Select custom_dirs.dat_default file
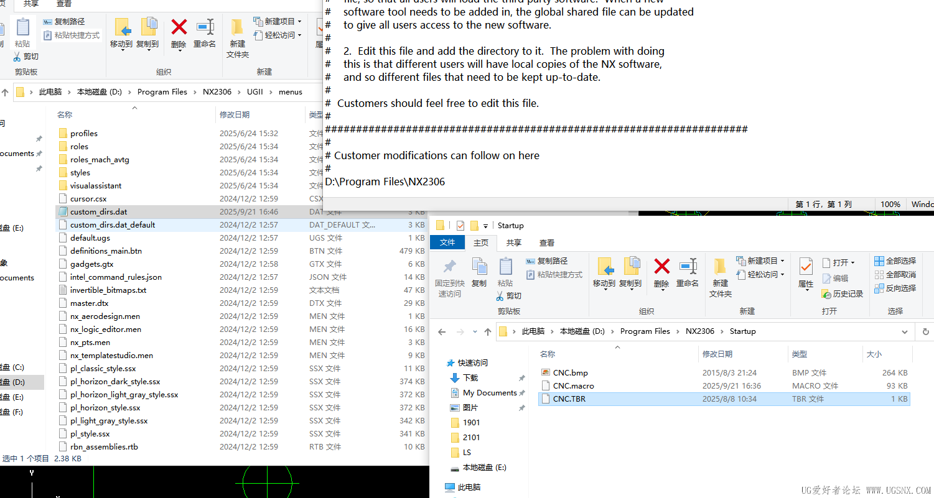This screenshot has height=498, width=934. [x=241, y=225]
